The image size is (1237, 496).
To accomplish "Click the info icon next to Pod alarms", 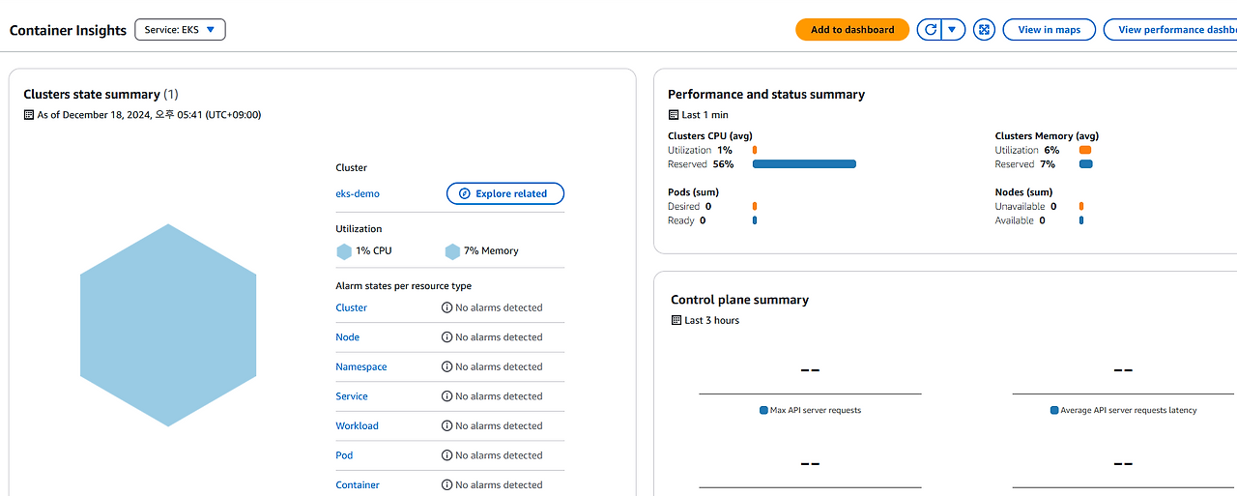I will pyautogui.click(x=447, y=455).
